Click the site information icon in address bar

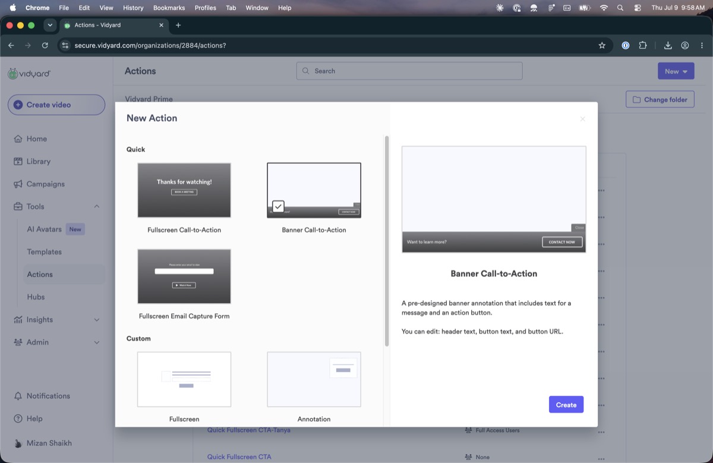coord(65,45)
